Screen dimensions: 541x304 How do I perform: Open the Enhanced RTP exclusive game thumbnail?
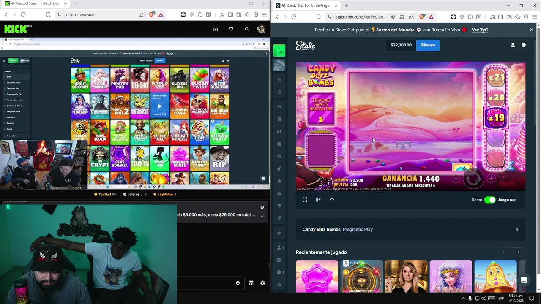361,276
